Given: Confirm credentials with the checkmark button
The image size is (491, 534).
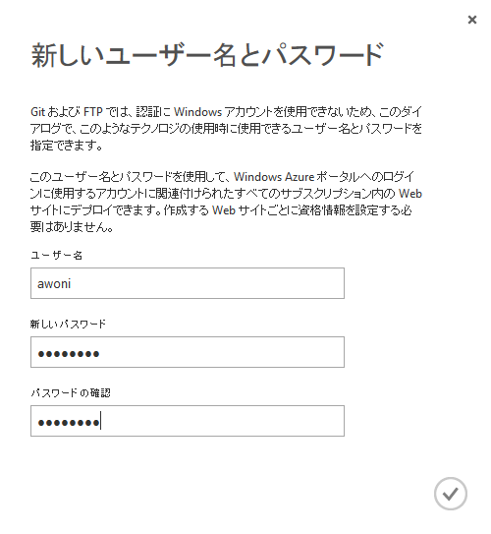Looking at the screenshot, I should tap(450, 494).
